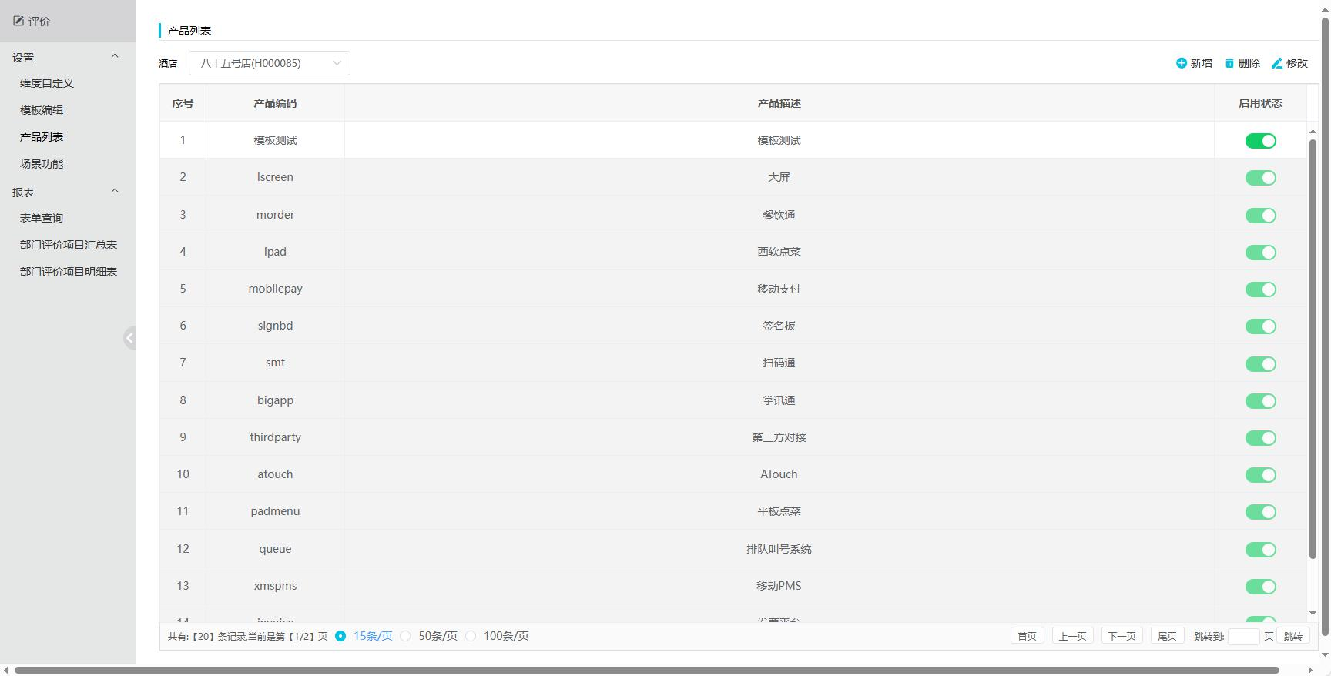Collapse the 设置 menu section

click(115, 56)
